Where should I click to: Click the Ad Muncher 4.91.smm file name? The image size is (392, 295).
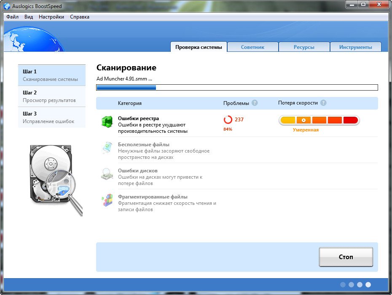(x=124, y=79)
